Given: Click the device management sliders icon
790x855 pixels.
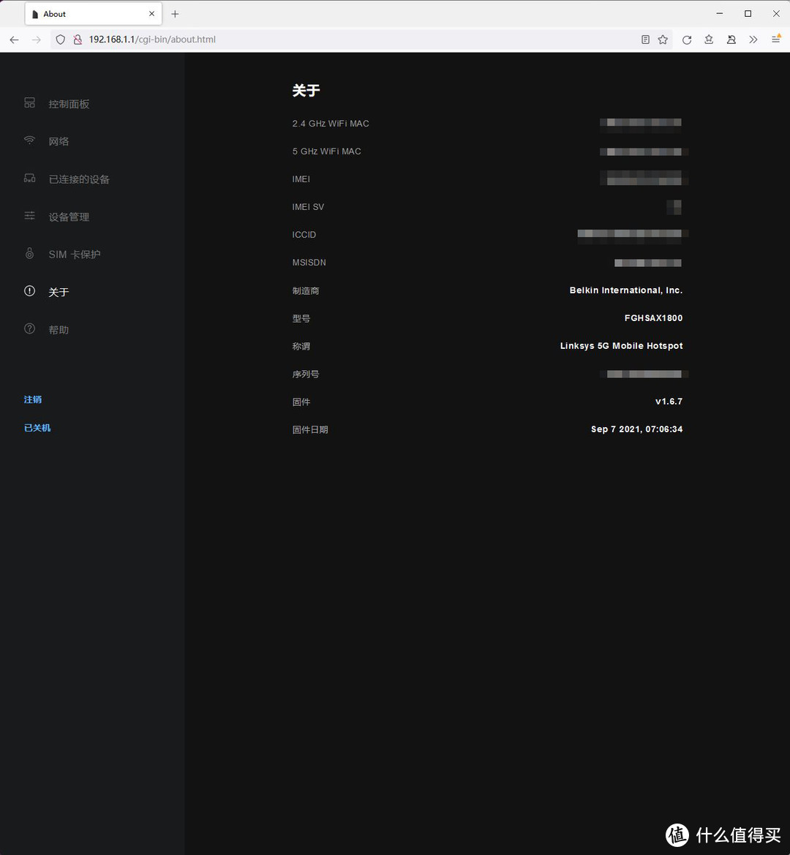Looking at the screenshot, I should [29, 216].
